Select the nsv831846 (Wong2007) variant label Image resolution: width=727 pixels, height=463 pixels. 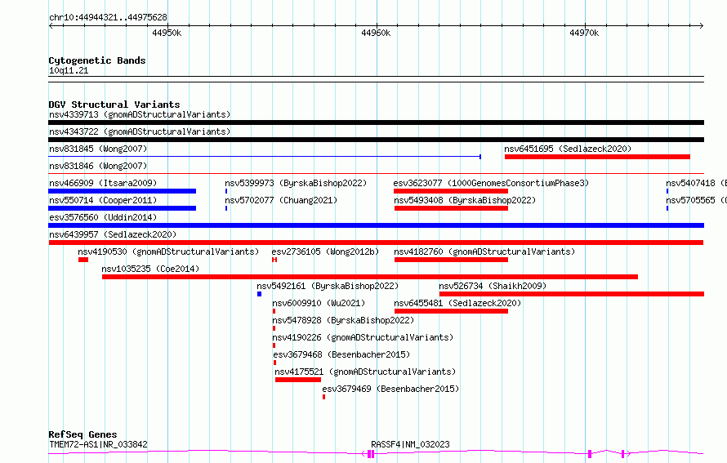pos(98,166)
